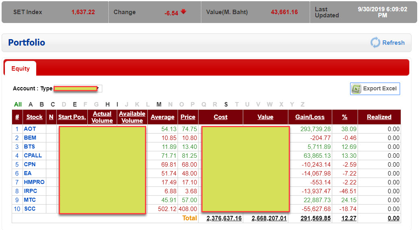Viewport: 420px width, 230px height.
Task: Click EA percent value -7.22
Action: coord(349,174)
